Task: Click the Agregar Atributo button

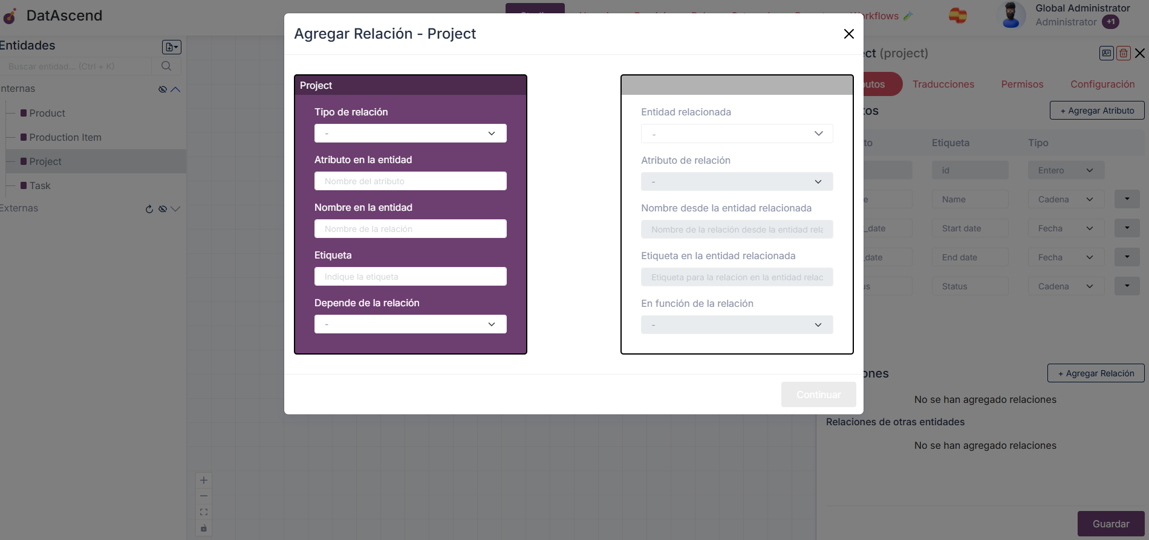Action: [x=1097, y=111]
